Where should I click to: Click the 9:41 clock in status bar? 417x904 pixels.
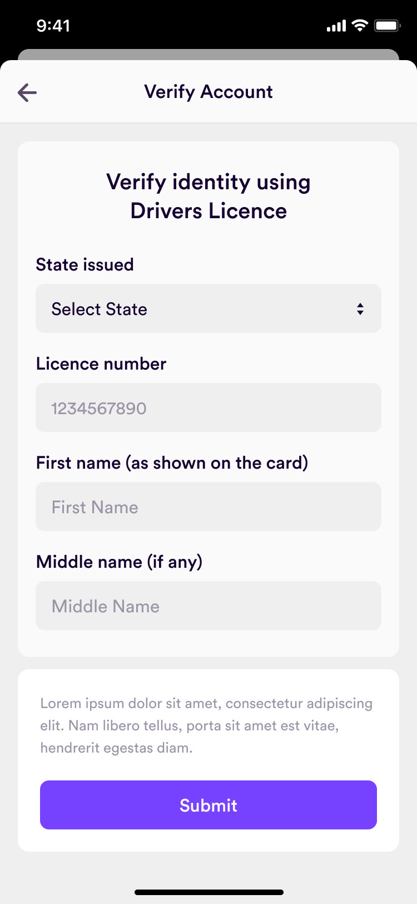point(53,26)
